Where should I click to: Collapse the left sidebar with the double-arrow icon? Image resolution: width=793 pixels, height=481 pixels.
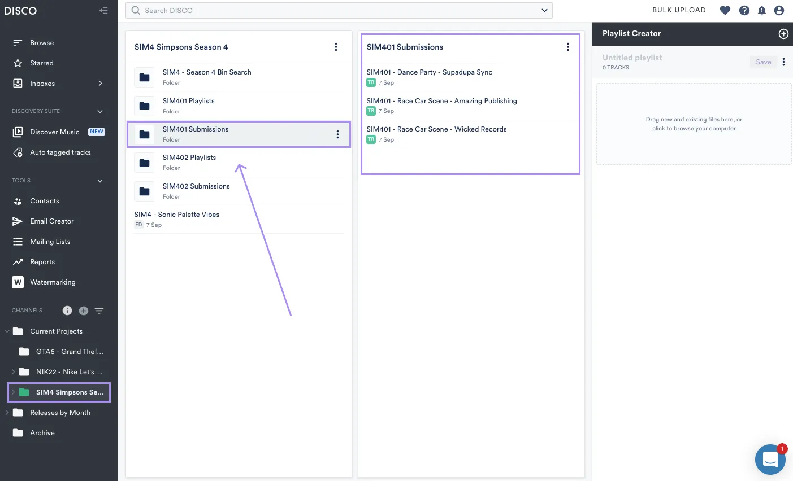[103, 10]
